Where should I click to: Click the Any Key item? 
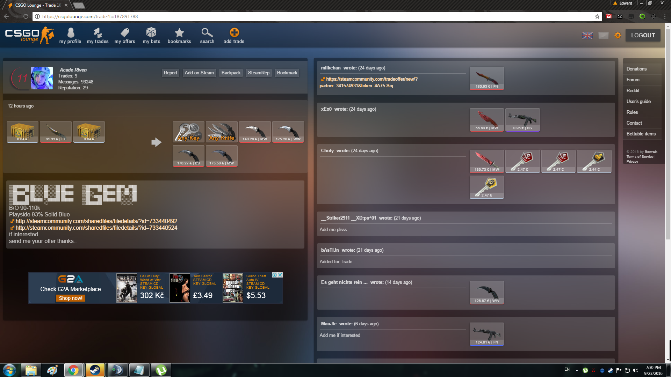pyautogui.click(x=188, y=132)
